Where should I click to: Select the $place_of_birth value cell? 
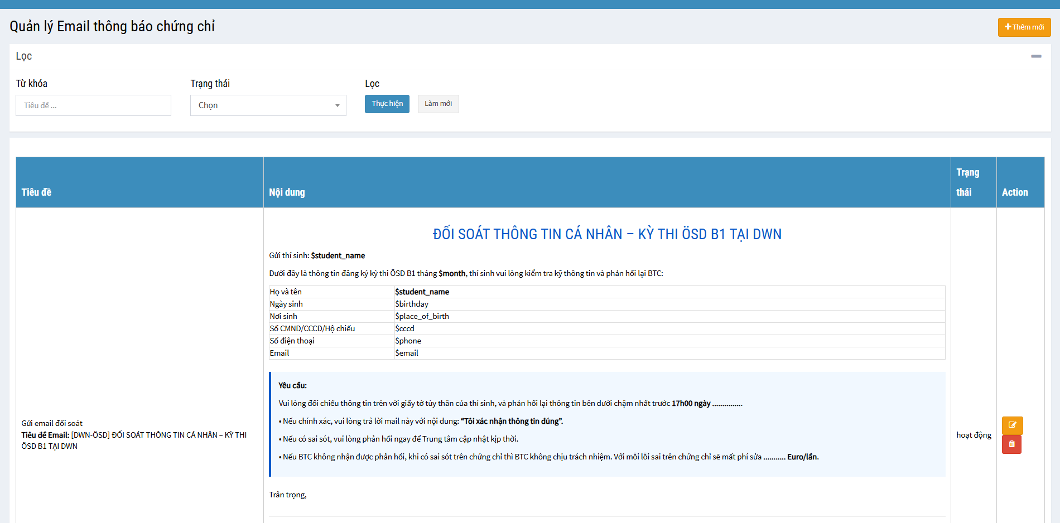[422, 316]
